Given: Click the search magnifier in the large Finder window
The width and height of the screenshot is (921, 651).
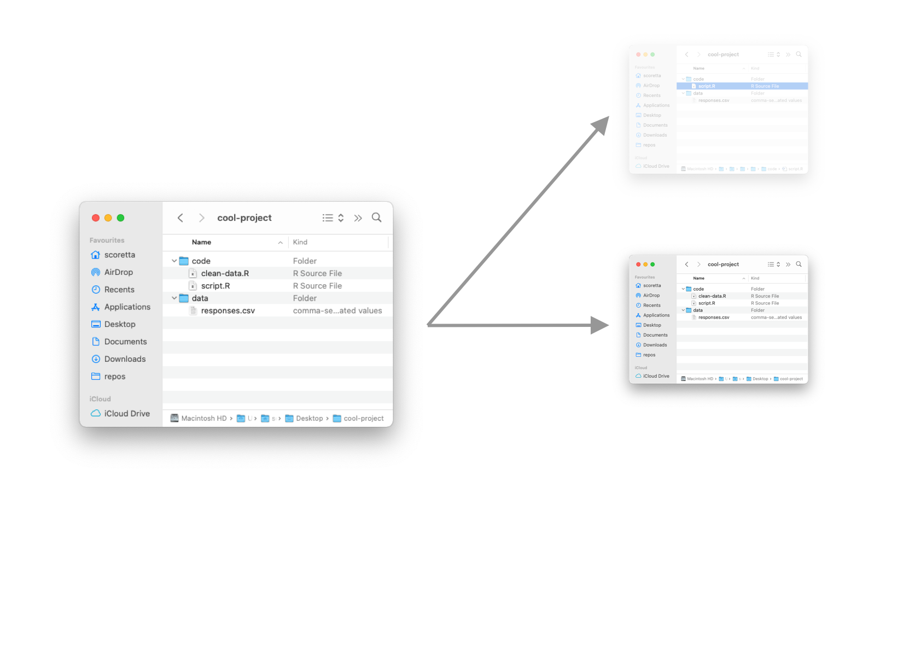Looking at the screenshot, I should 376,218.
